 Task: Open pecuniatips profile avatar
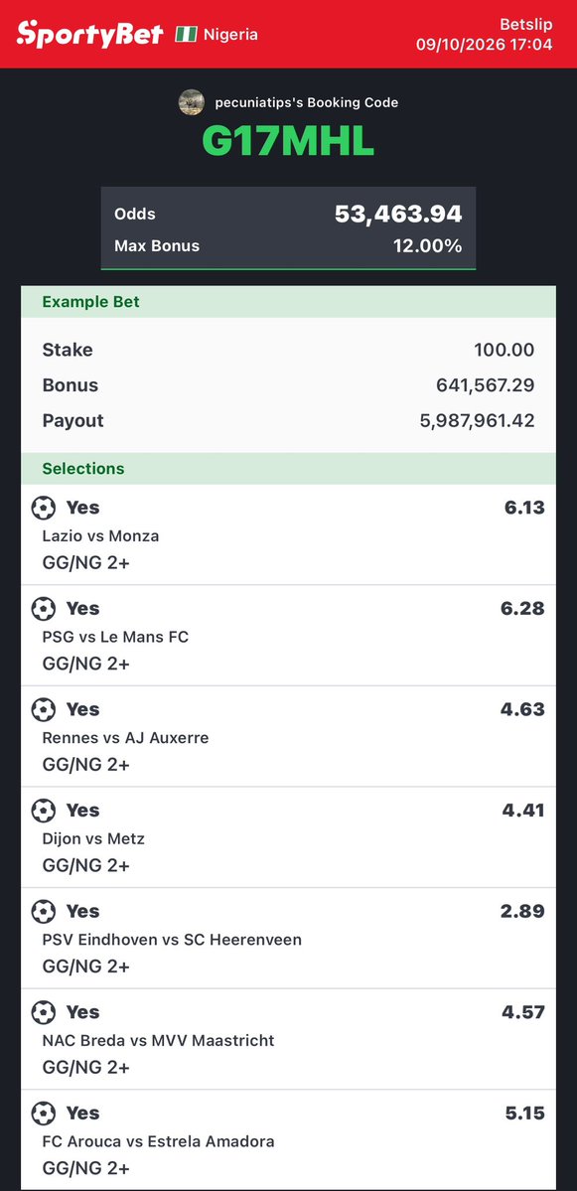click(x=192, y=101)
